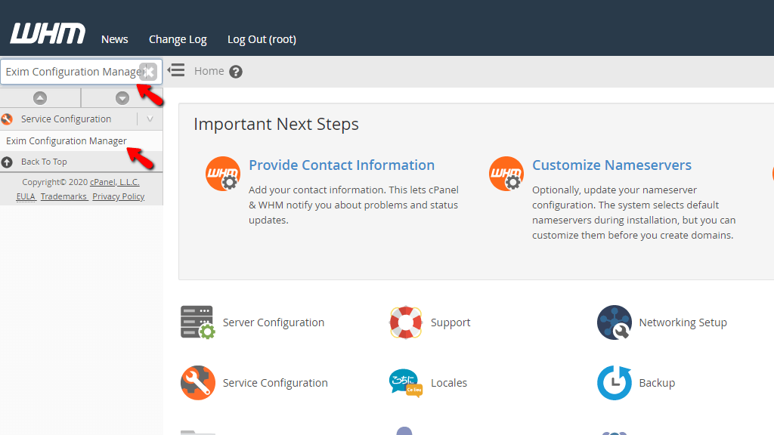The width and height of the screenshot is (774, 435).
Task: Click the Provide Contact Information heading
Action: point(342,165)
